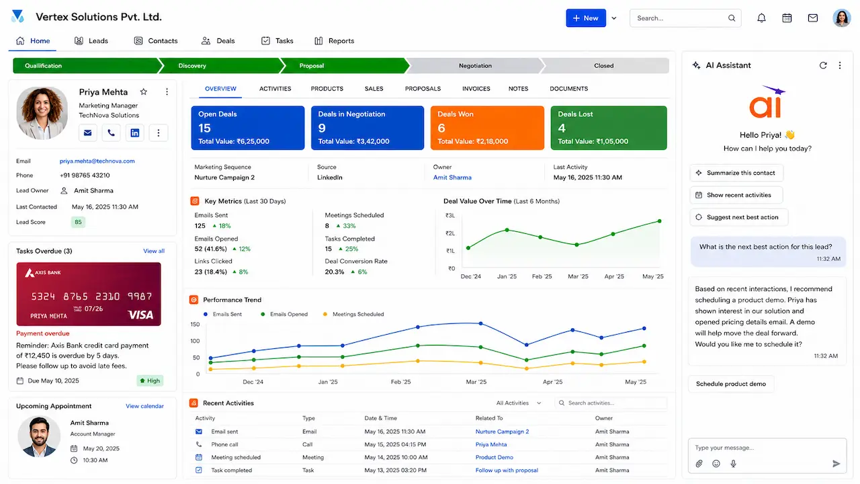860x484 pixels.
Task: Star Priya Mehta as favorite
Action: point(143,91)
